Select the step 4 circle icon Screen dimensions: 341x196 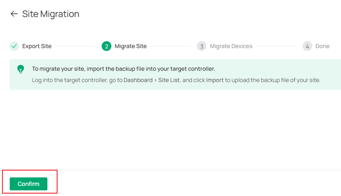point(307,46)
